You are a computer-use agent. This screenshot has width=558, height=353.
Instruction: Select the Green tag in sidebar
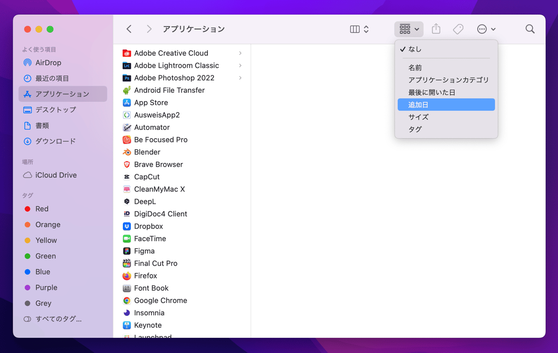[x=63, y=256]
